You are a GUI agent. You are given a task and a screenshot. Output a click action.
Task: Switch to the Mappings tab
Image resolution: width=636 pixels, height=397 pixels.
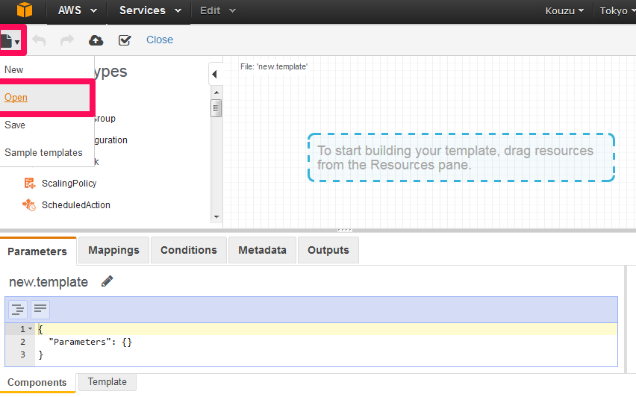(x=113, y=250)
